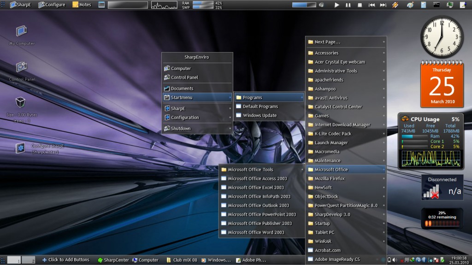
Task: Open the Notes button in top bar
Action: coord(82,5)
